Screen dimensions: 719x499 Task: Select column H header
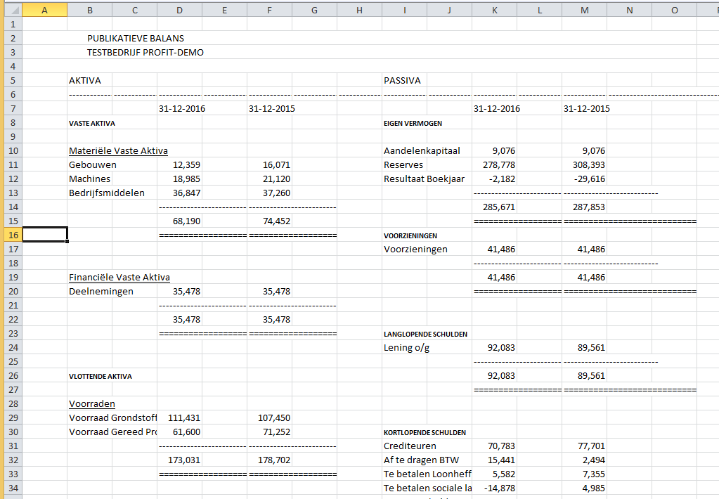click(x=360, y=10)
